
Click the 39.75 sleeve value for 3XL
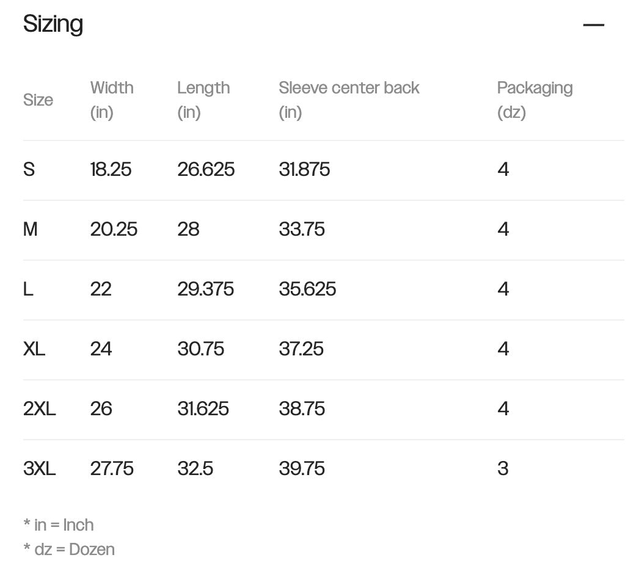coord(302,469)
